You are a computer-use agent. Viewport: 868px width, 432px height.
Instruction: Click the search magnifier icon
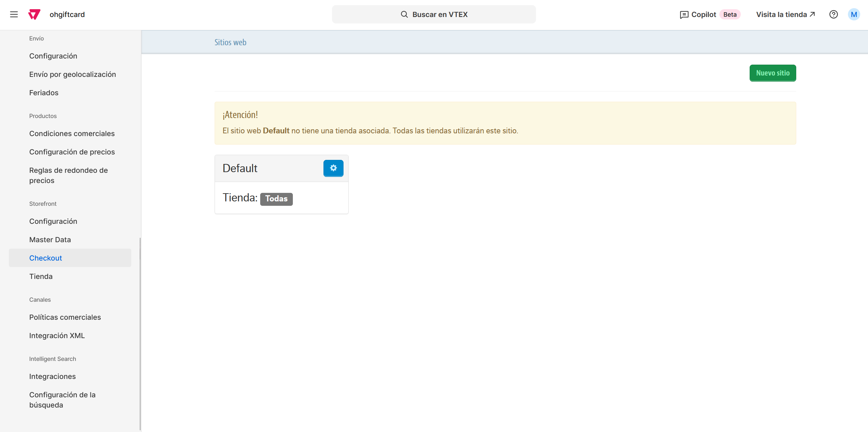404,14
